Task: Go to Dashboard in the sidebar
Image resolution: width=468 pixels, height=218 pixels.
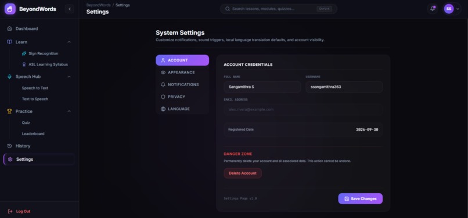Action: tap(39, 28)
